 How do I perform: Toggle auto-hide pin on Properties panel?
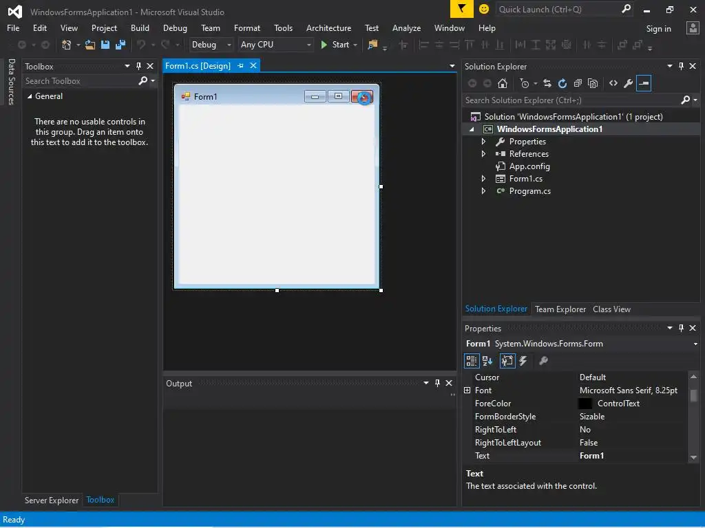pos(681,328)
